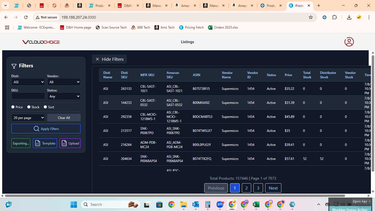Open Chrome Downloads icon
The height and width of the screenshot is (211, 375).
tap(349, 17)
